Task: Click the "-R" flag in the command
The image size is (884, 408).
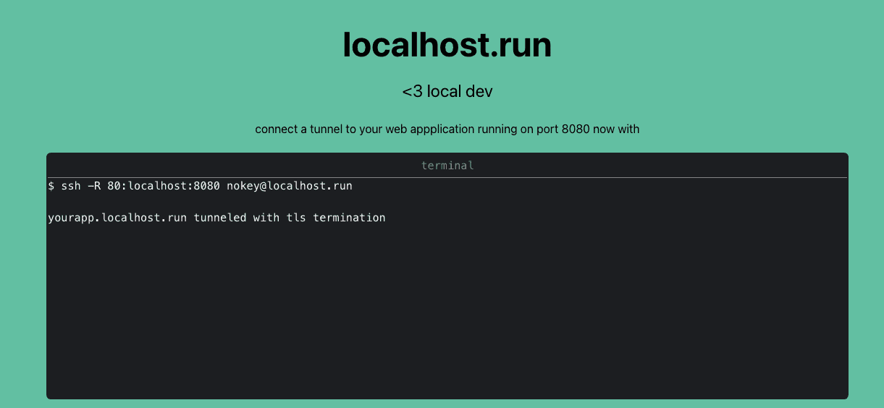Action: (x=95, y=186)
